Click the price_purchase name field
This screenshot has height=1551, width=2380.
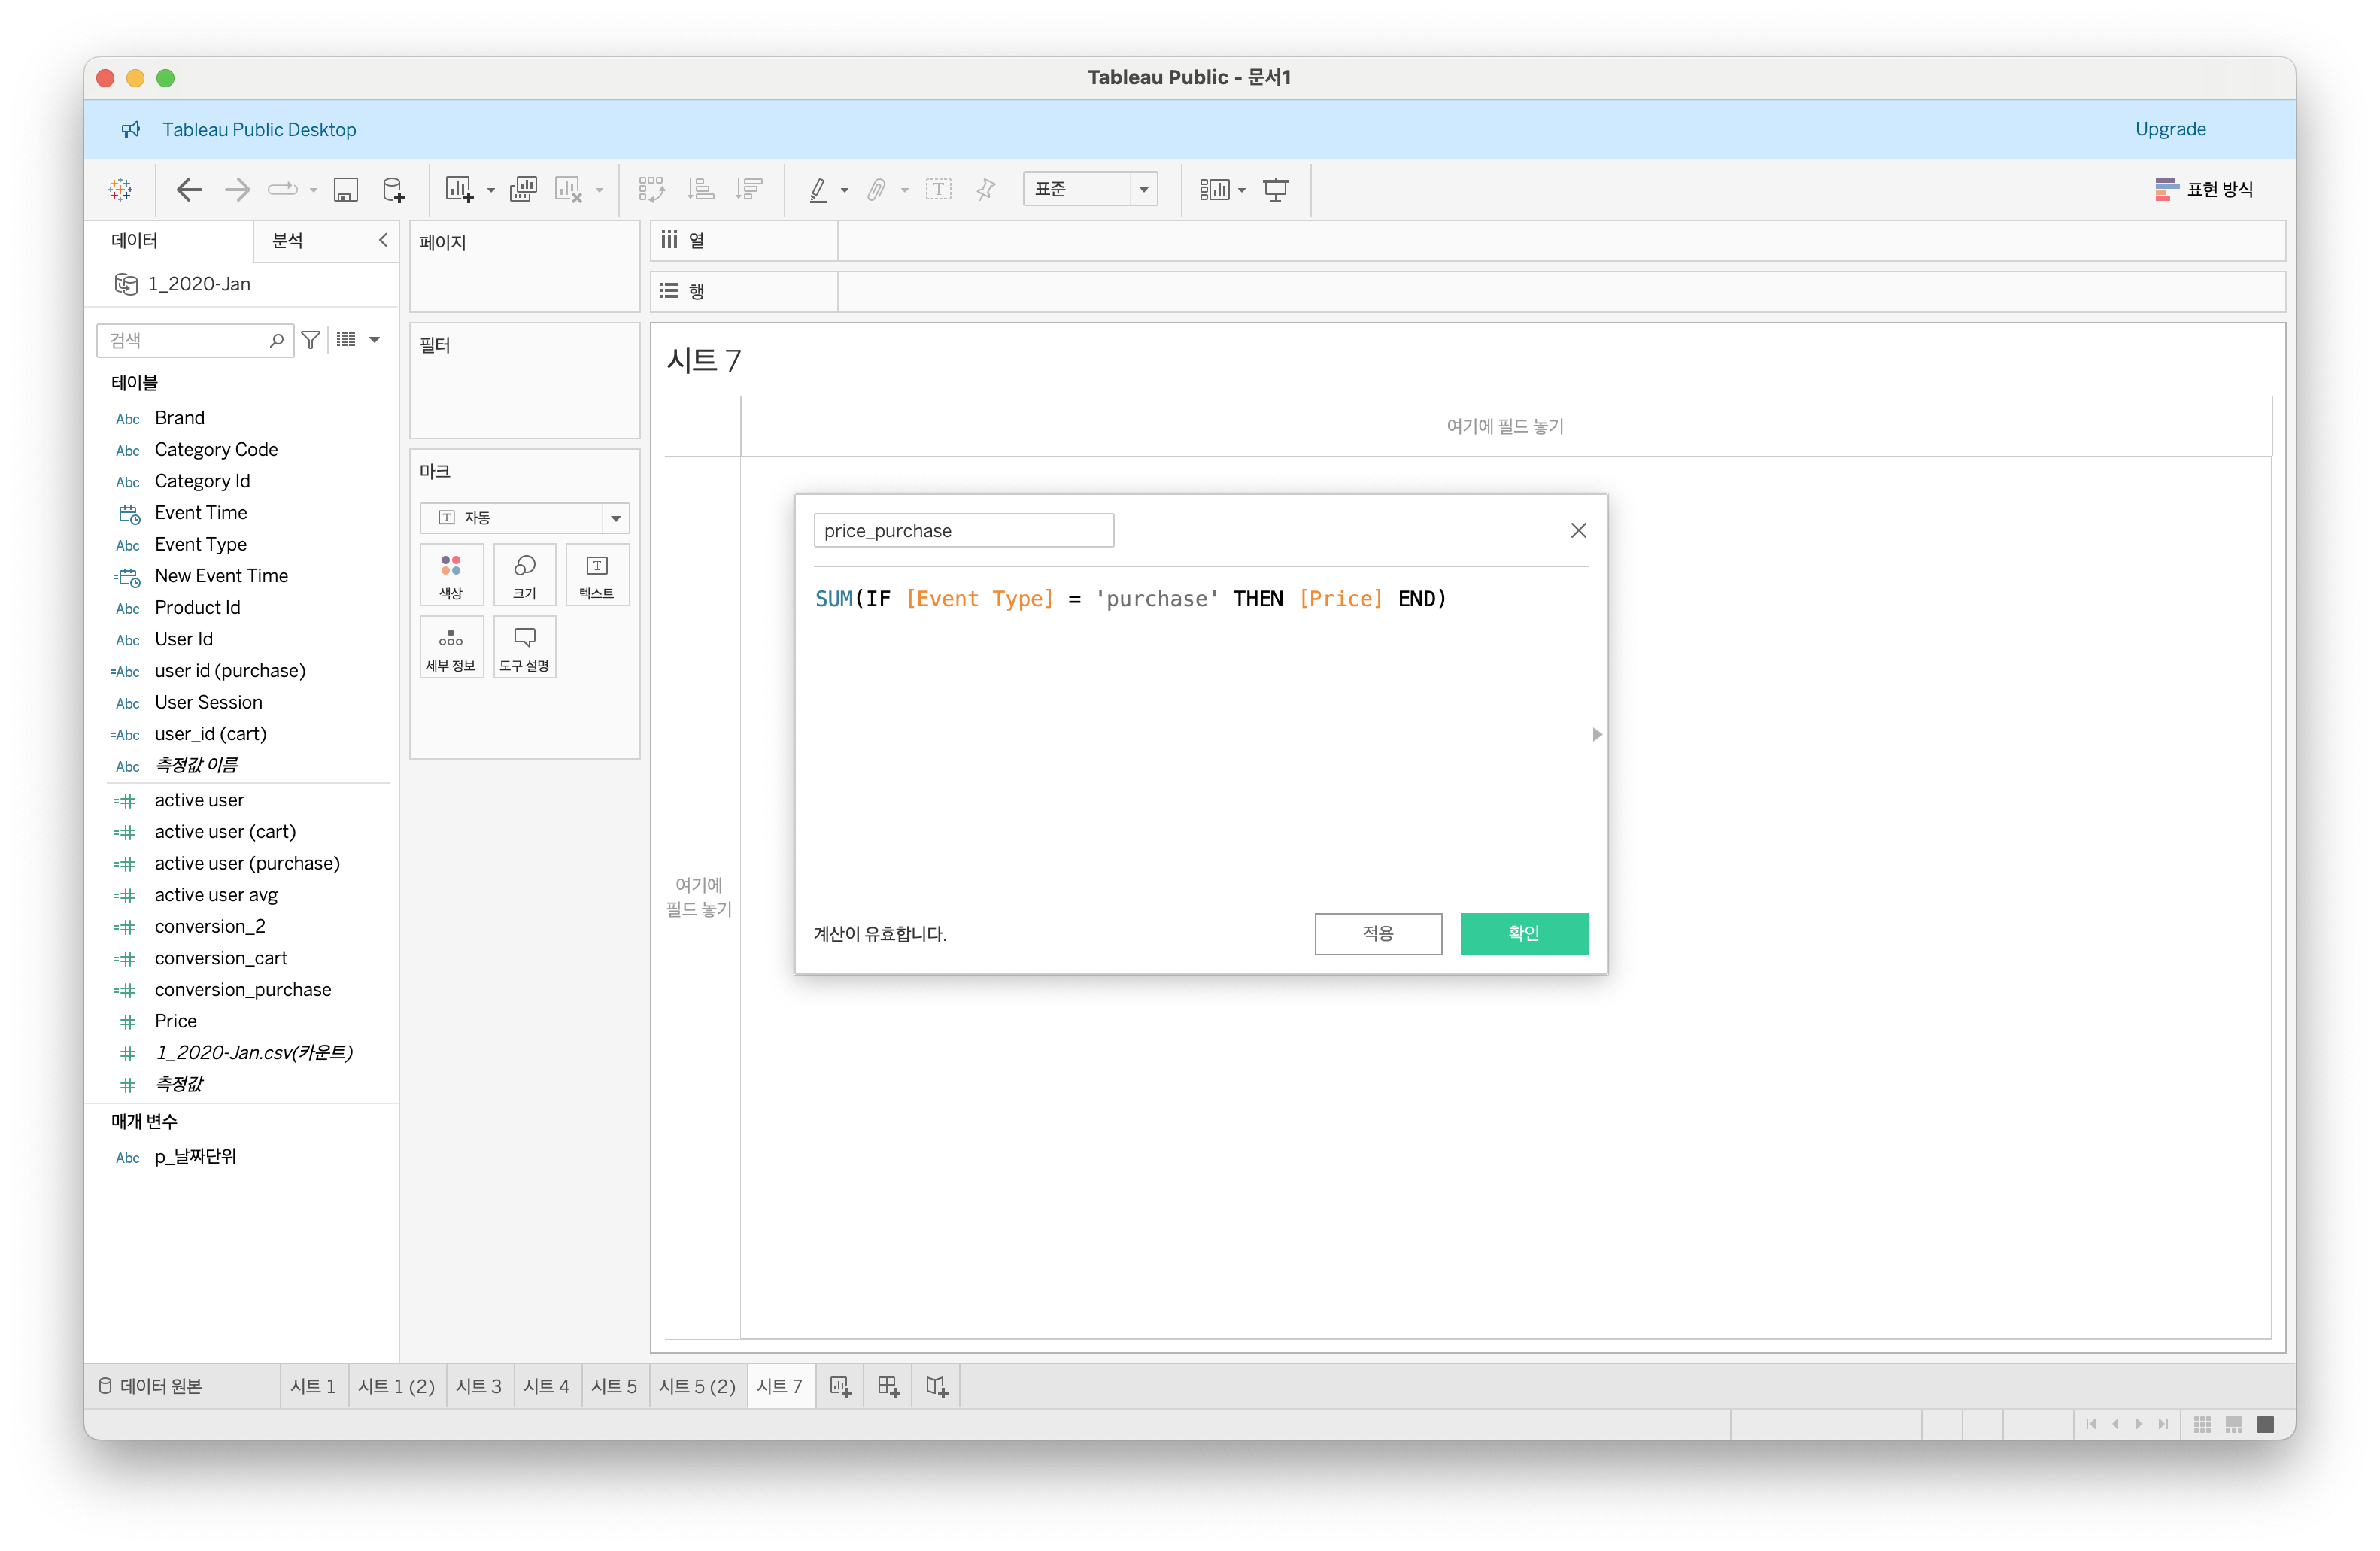[963, 530]
